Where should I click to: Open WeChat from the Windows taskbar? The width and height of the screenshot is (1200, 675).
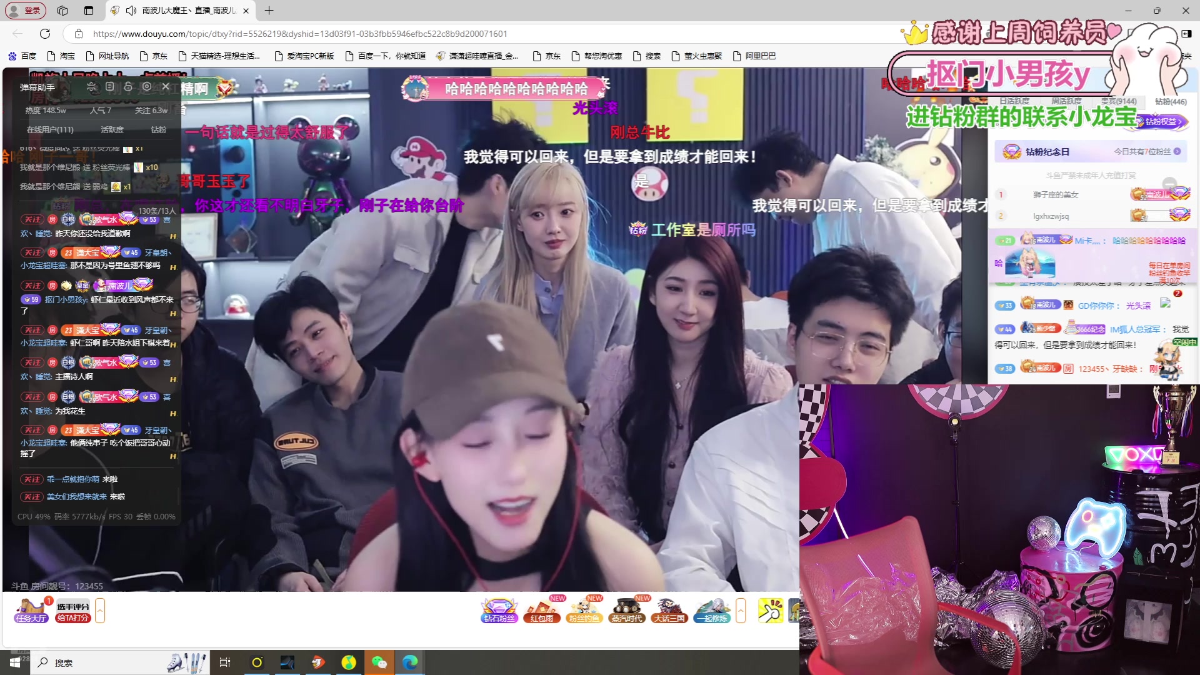pos(379,662)
